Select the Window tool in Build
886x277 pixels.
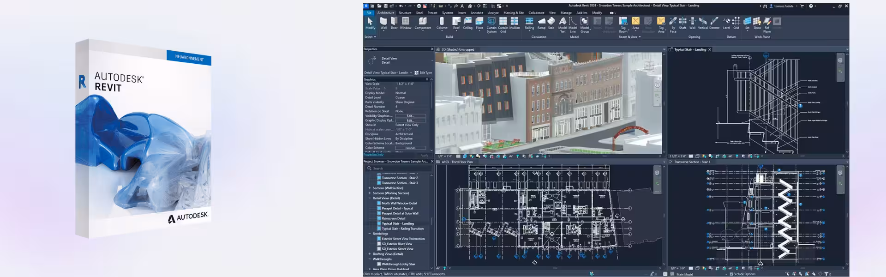pos(406,23)
